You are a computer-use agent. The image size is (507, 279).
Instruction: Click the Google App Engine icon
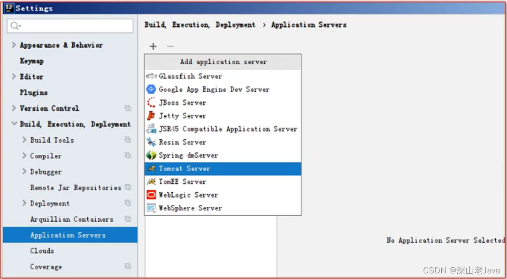(x=151, y=89)
